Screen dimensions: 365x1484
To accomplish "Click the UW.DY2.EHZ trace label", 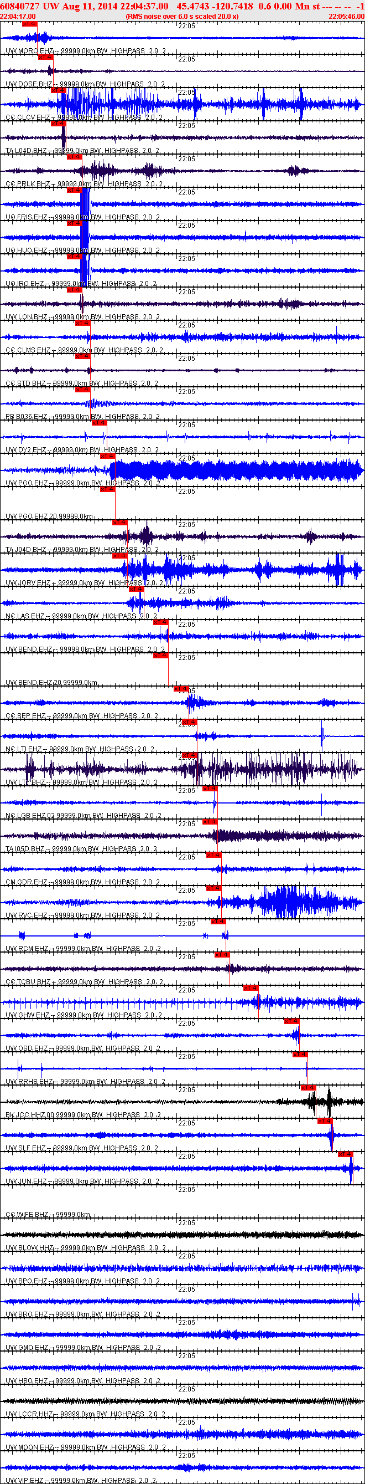I will [82, 451].
